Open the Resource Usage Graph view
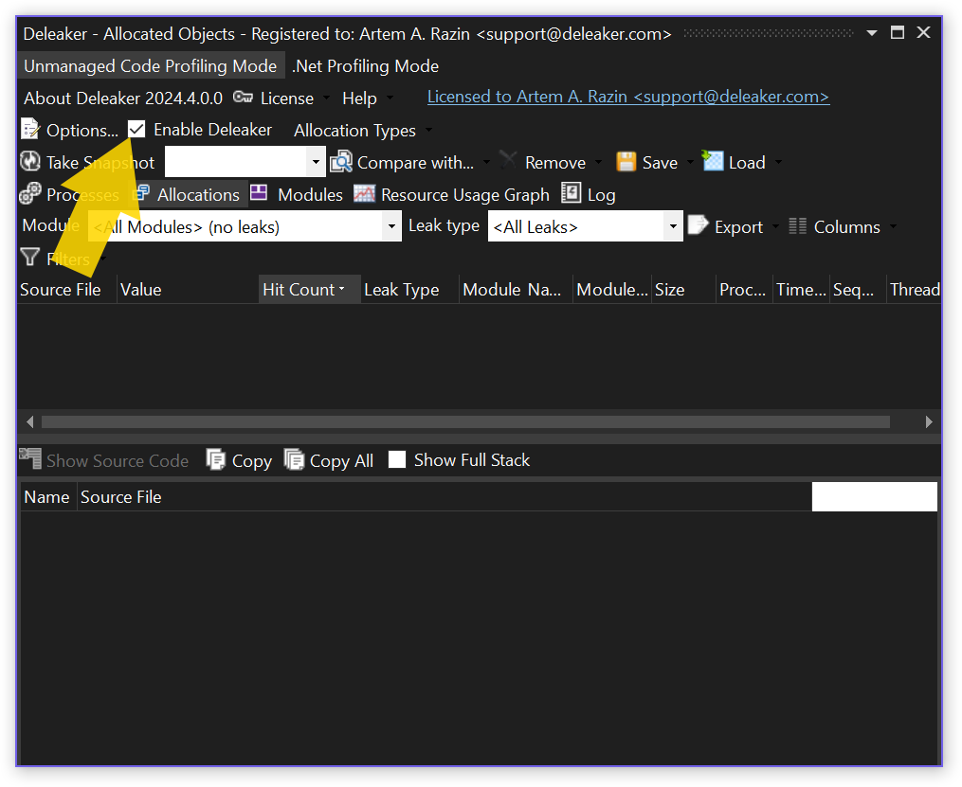 point(451,194)
